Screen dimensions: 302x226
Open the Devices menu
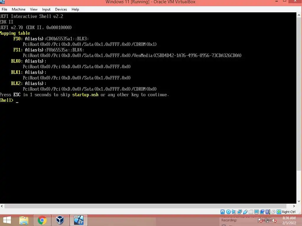61,9
